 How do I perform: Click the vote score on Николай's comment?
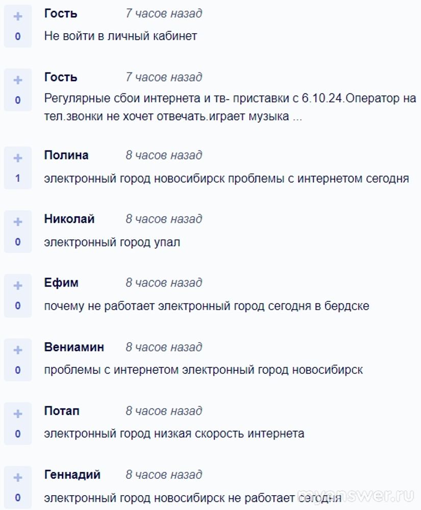18,242
